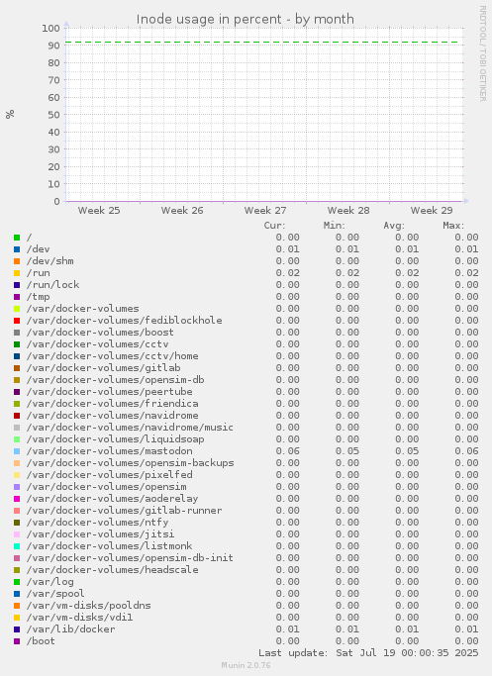
Task: Click the 'Last update: Sat Jul 19 00:00:35 2025' text
Action: [x=368, y=652]
